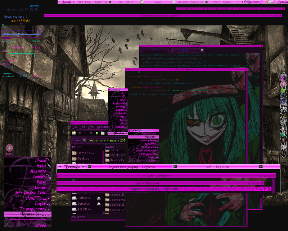Close the second zsh terminal tab

coord(202,50)
